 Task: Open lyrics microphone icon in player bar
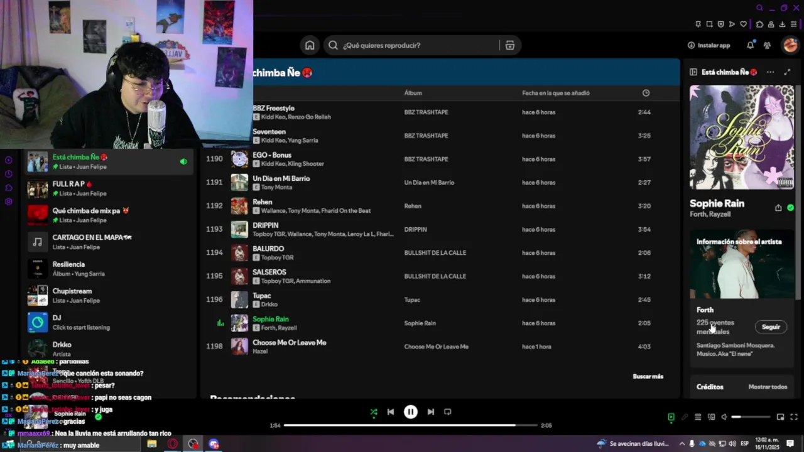pos(685,417)
